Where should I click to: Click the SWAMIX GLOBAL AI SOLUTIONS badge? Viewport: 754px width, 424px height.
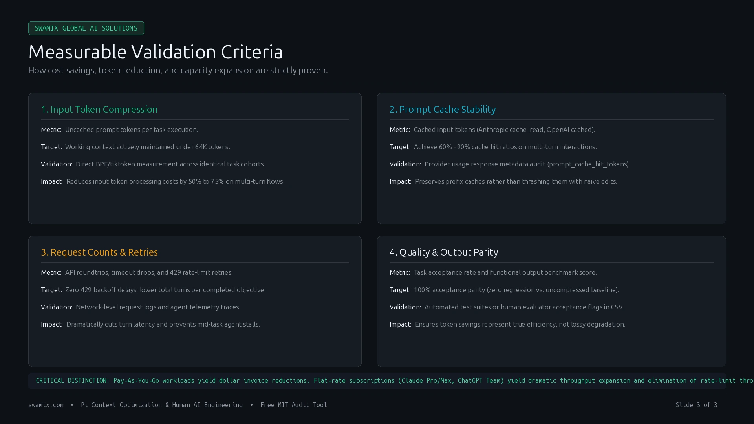86,28
